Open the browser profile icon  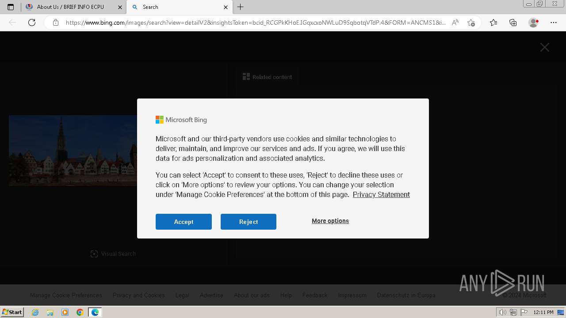(x=533, y=23)
